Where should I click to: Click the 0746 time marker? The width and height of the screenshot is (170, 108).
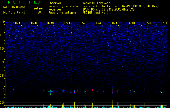(x=99, y=23)
